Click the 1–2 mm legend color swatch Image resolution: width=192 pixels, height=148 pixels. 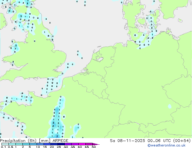tap(19, 144)
